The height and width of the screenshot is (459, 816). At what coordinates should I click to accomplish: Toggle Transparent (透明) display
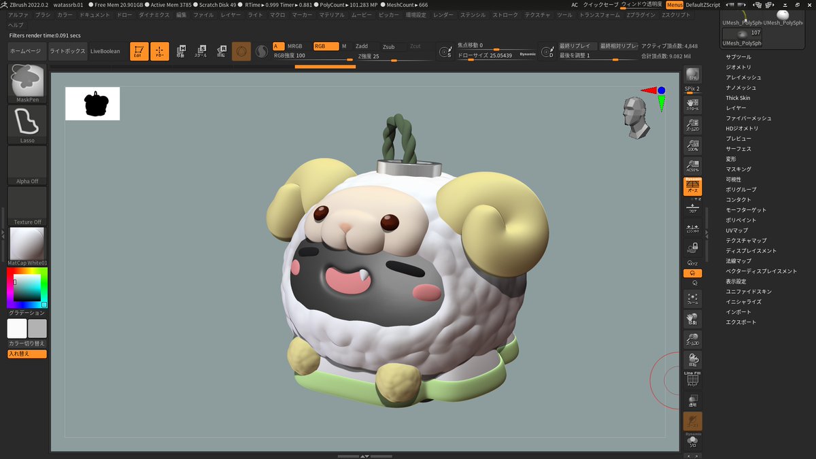point(693,400)
